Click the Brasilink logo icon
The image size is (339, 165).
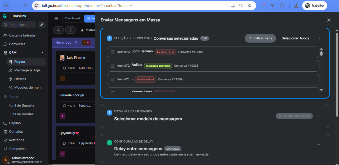(5, 16)
